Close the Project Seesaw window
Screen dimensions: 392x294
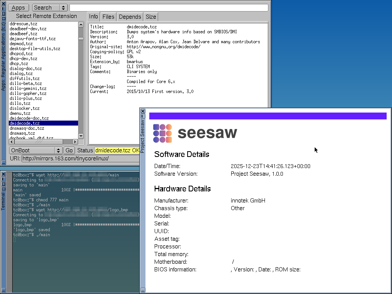143,111
